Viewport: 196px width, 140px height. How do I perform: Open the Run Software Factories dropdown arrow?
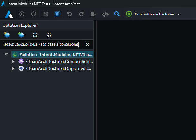[x=179, y=15]
